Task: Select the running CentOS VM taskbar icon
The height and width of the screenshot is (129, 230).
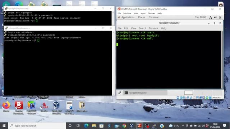Action: pyautogui.click(x=139, y=126)
